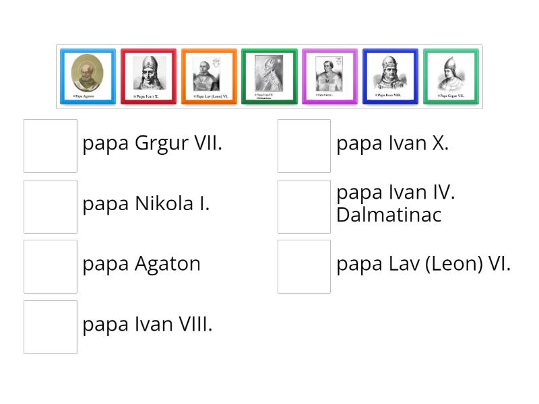Select the teal-framed Papa Grgur VII. card
The image size is (539, 404).
(x=450, y=76)
